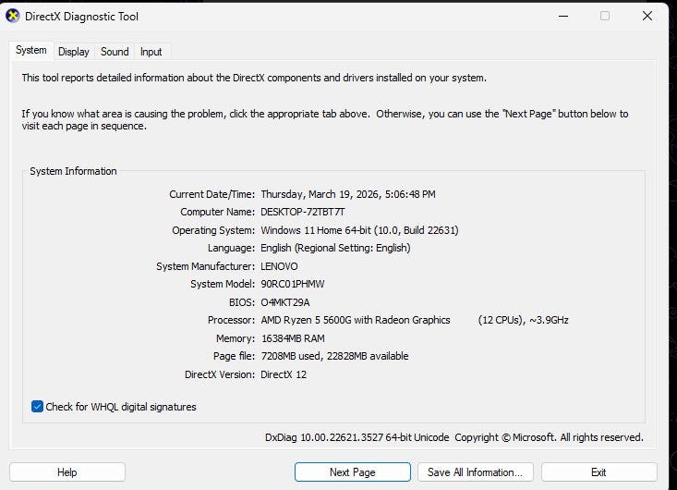Viewport: 677px width, 490px height.
Task: Select the System tab
Action: coord(31,51)
